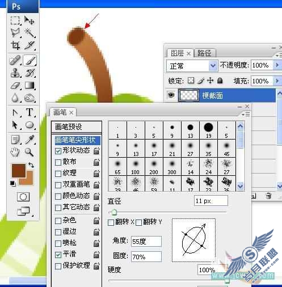This screenshot has height=287, width=282.
Task: Switch to 路径 tab
Action: [204, 53]
